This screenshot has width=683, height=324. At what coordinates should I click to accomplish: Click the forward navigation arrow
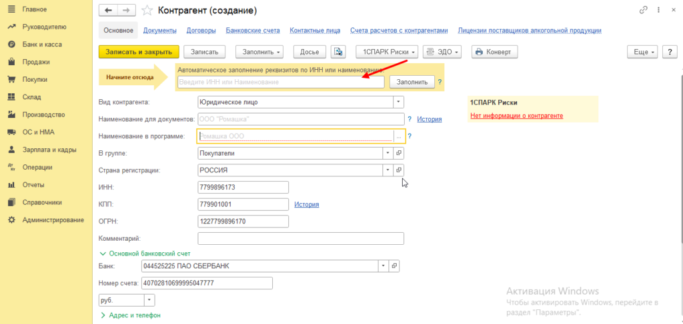click(x=124, y=11)
